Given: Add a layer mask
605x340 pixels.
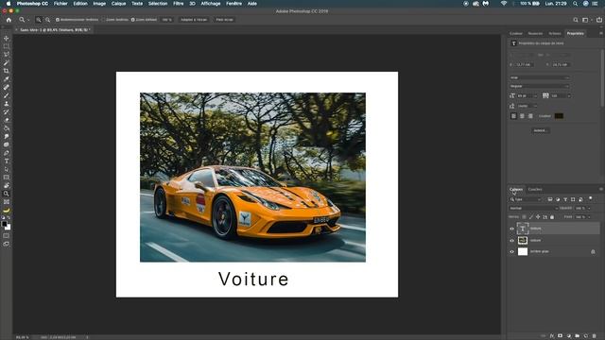Looking at the screenshot, I should tap(561, 336).
